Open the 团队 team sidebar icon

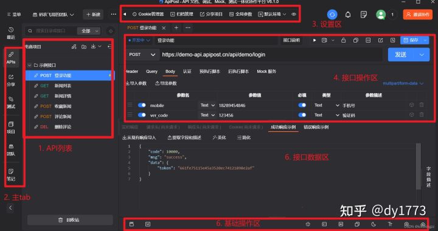11,150
